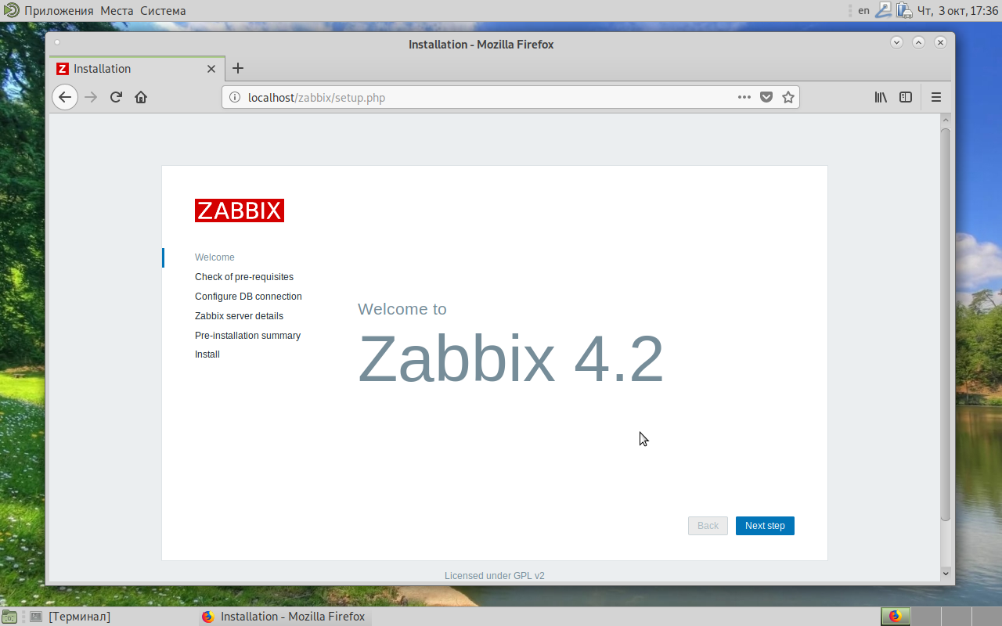Select Configure DB connection step

tap(248, 297)
